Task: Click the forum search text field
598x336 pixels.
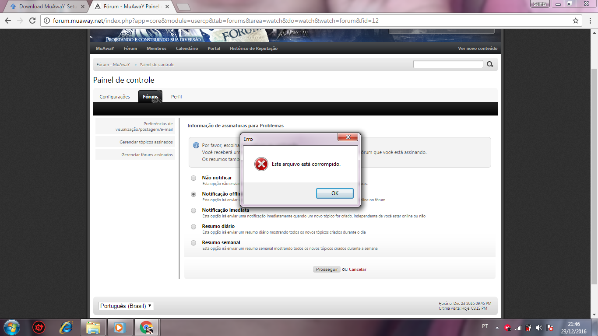Action: (448, 64)
